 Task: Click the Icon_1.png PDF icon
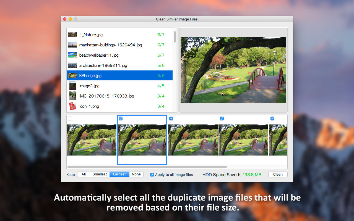(x=72, y=106)
